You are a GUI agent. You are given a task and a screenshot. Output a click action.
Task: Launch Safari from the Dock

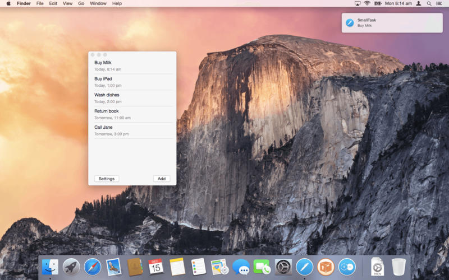click(x=93, y=267)
